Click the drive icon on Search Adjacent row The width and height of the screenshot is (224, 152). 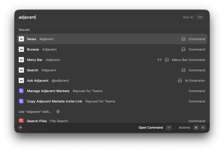(x=183, y=70)
